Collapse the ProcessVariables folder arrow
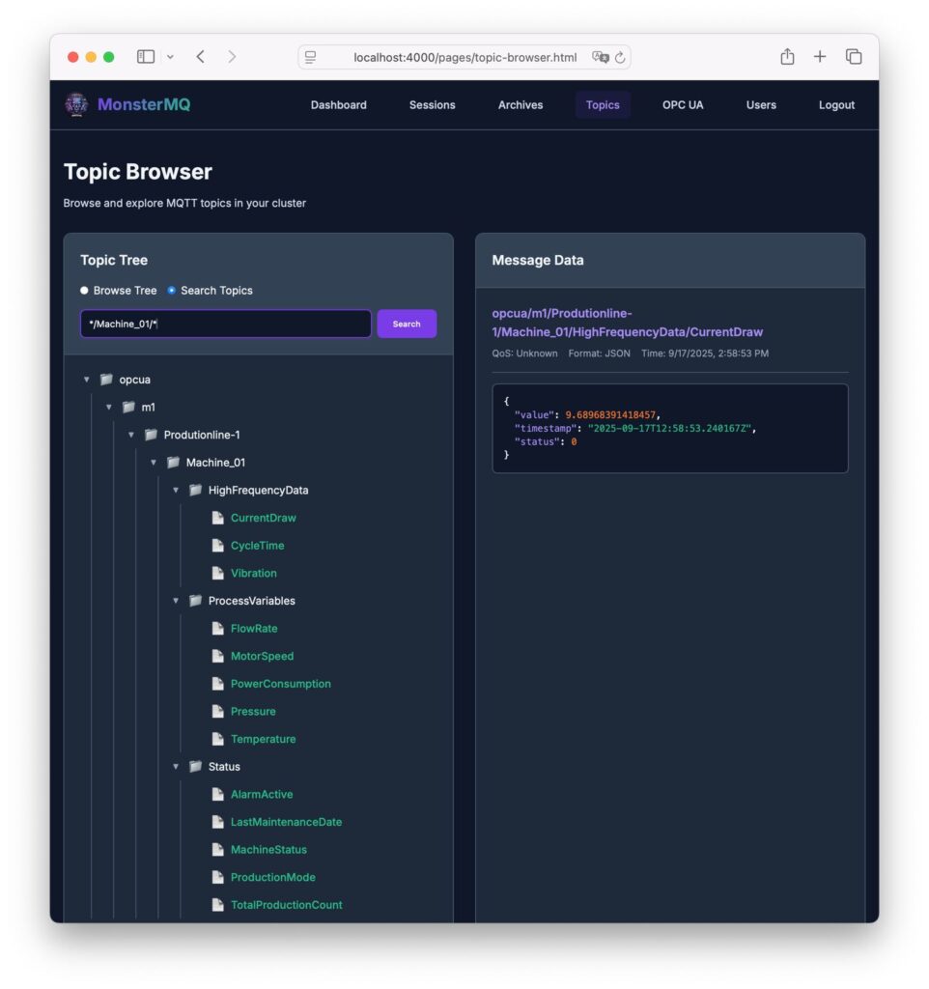 [176, 601]
